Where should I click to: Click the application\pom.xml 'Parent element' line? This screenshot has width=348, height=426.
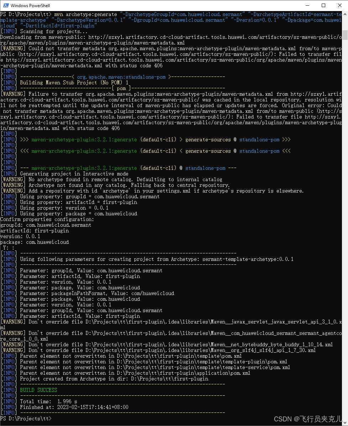click(x=125, y=373)
